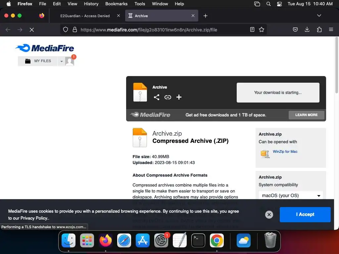Viewport: 339px width, 254px height.
Task: Click the MediaFire logo at page top
Action: pyautogui.click(x=45, y=48)
